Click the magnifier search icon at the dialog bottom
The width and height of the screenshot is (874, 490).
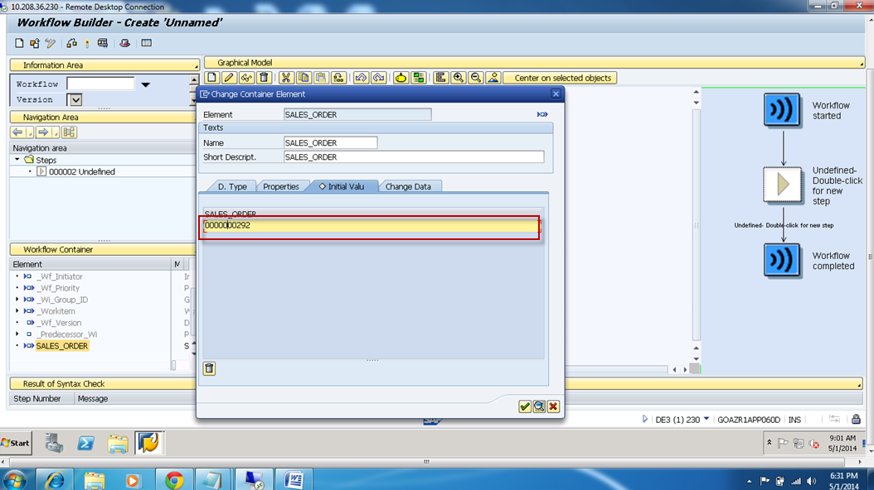540,406
